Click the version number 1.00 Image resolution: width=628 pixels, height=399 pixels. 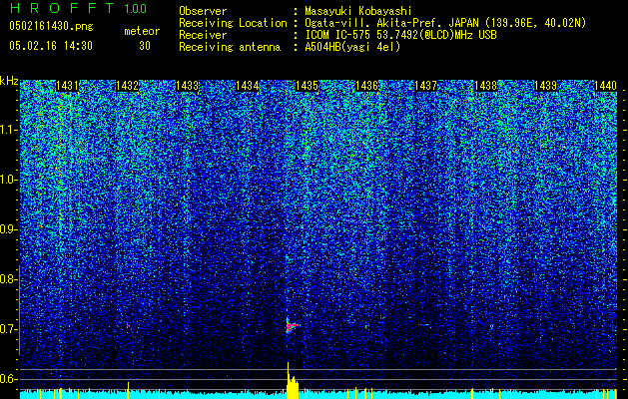click(136, 9)
